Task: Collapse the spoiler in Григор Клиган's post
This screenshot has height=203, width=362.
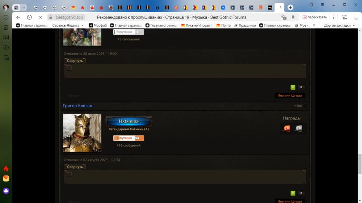Action: click(75, 167)
